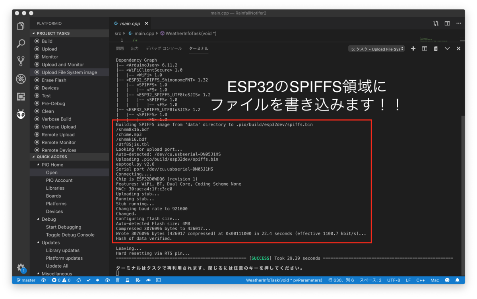The image size is (477, 299).
Task: Open editor more actions ellipsis
Action: [459, 23]
